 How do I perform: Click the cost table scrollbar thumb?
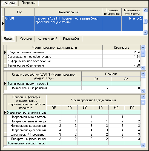(143, 53)
